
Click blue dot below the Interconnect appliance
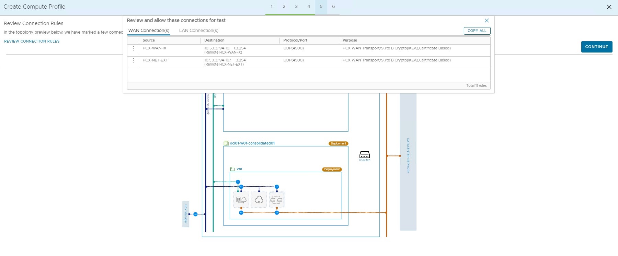pyautogui.click(x=241, y=213)
